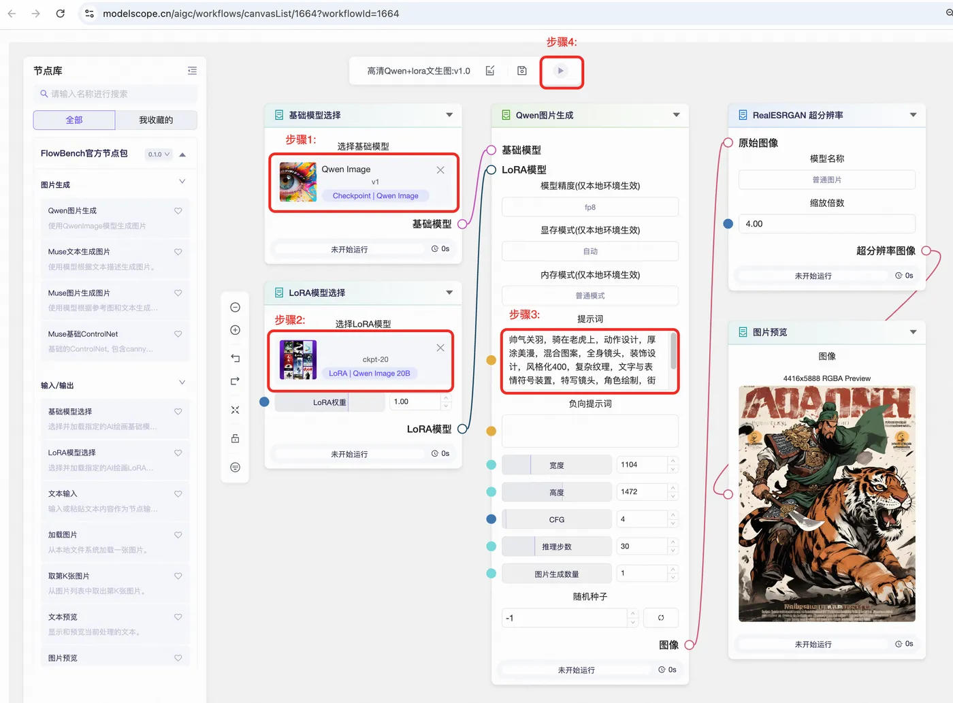
Task: Open the 0.1.0 version dropdown
Action: 159,154
